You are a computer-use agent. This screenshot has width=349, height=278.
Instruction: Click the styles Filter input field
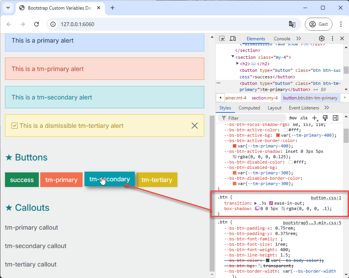pyautogui.click(x=251, y=118)
